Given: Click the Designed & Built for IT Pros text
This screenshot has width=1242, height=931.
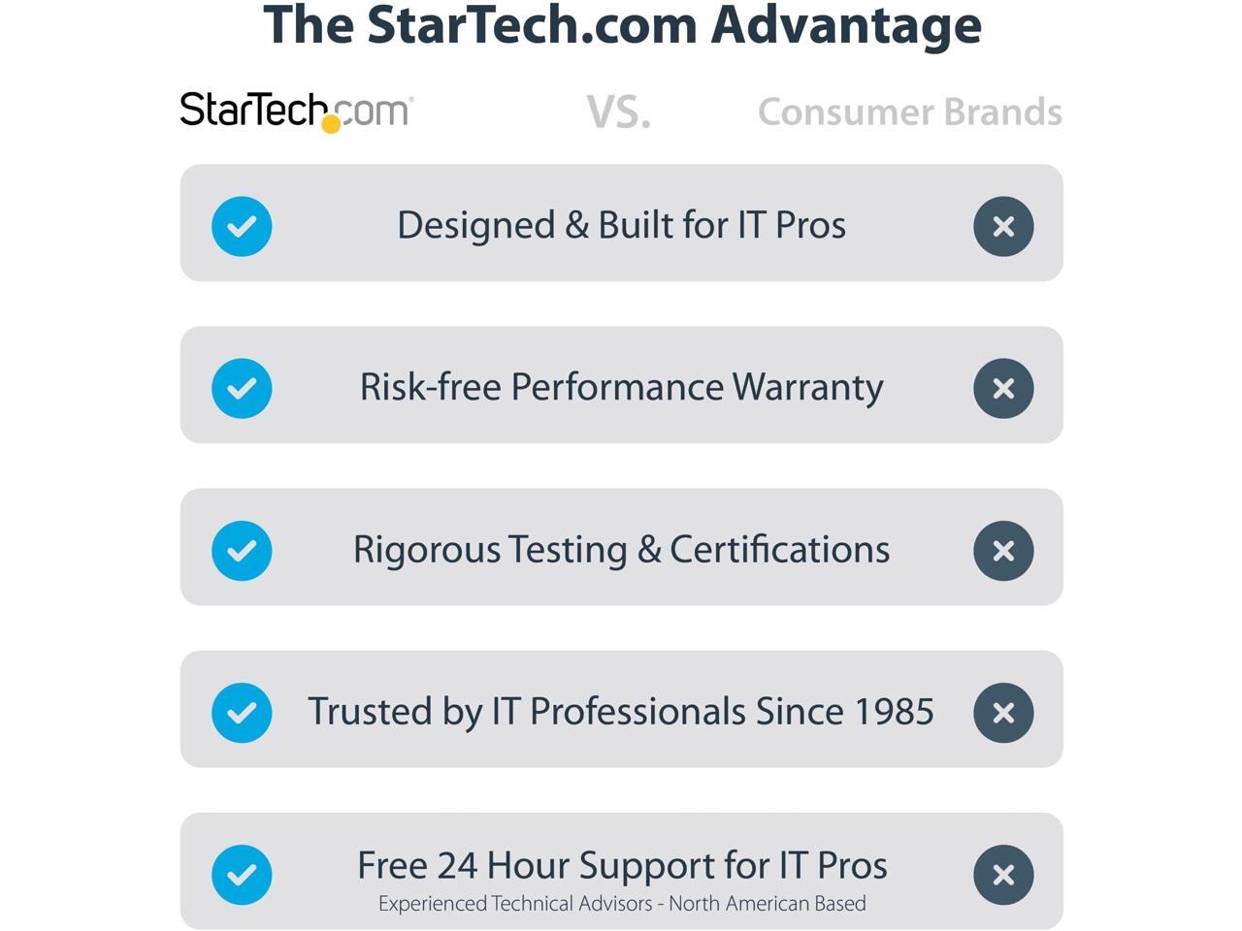Looking at the screenshot, I should pyautogui.click(x=621, y=225).
